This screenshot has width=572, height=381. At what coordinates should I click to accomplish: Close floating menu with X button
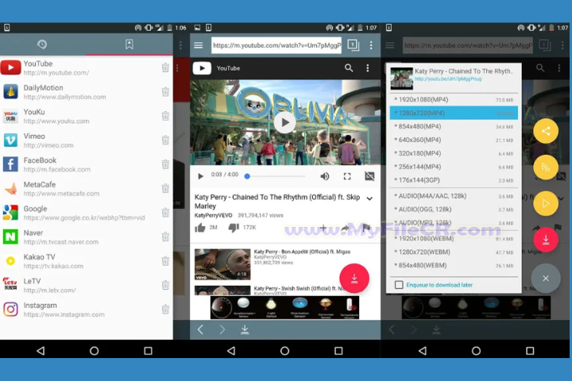pos(546,278)
